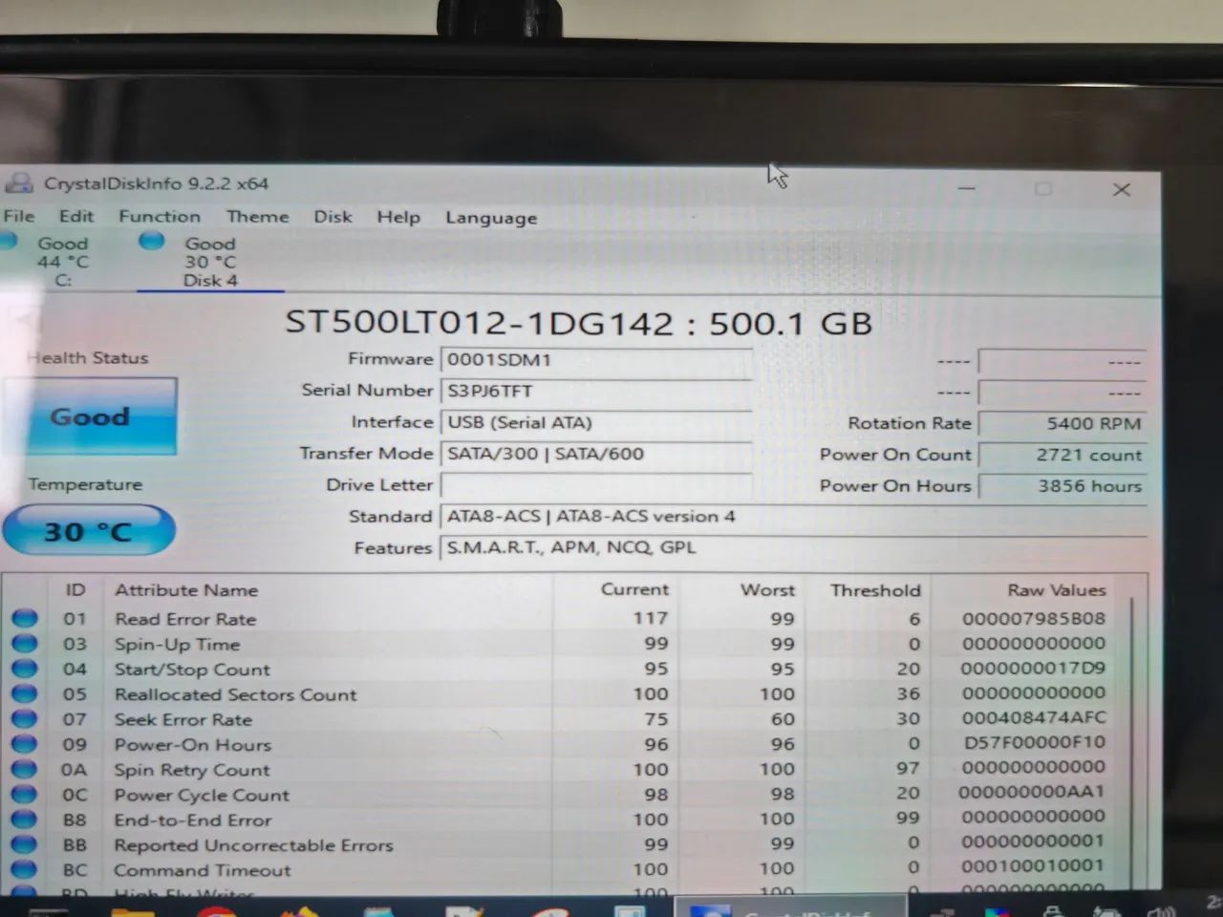Click the status orb for Read Error Rate
Viewport: 1223px width, 917px height.
tap(25, 618)
